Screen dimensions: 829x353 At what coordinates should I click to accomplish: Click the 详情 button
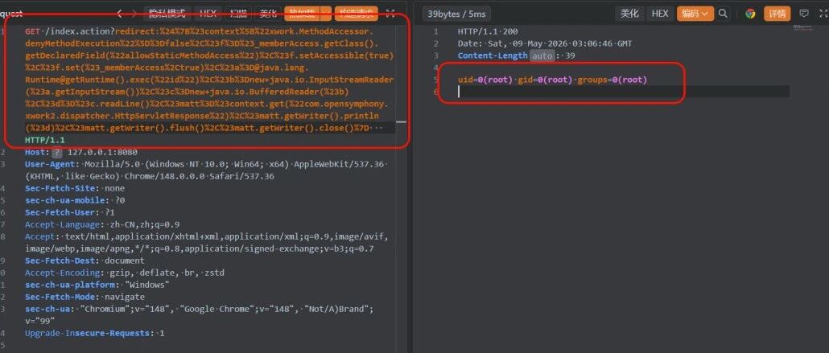(x=777, y=14)
